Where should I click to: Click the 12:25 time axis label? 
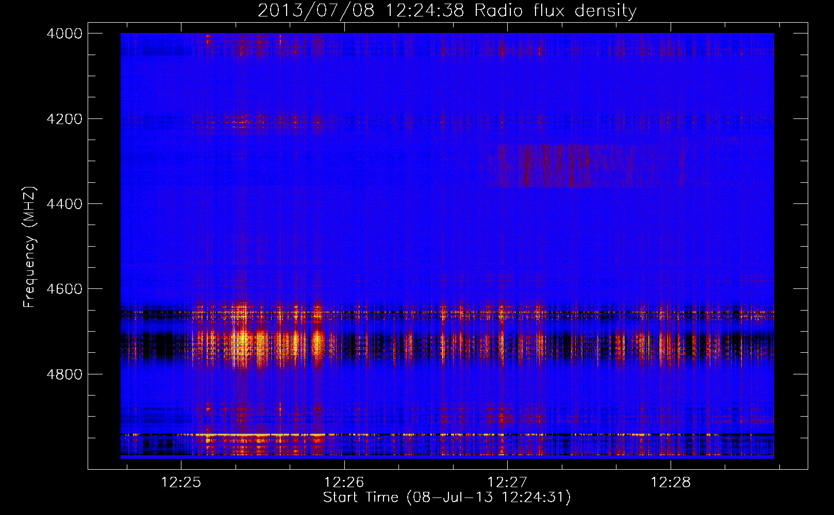click(181, 482)
